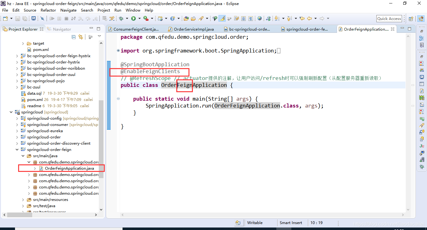Click the Previous Annotation arrow icon
427x230 pixels.
point(289,19)
